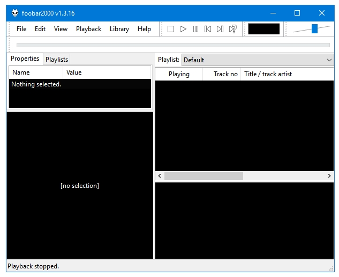The image size is (339, 277).
Task: Pause playback using the Pause icon
Action: [195, 29]
